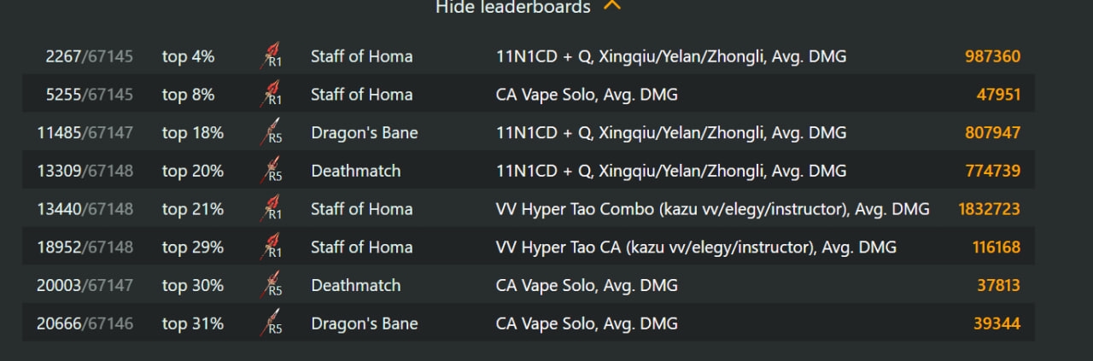Click the Staff of Homa icon in top 8% row

pos(271,94)
